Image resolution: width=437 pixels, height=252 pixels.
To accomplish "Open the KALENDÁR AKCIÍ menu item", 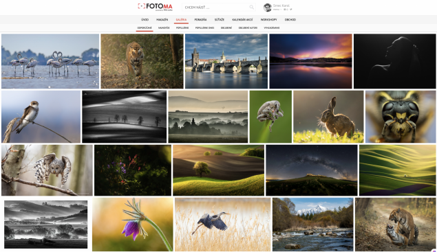I will [x=242, y=20].
